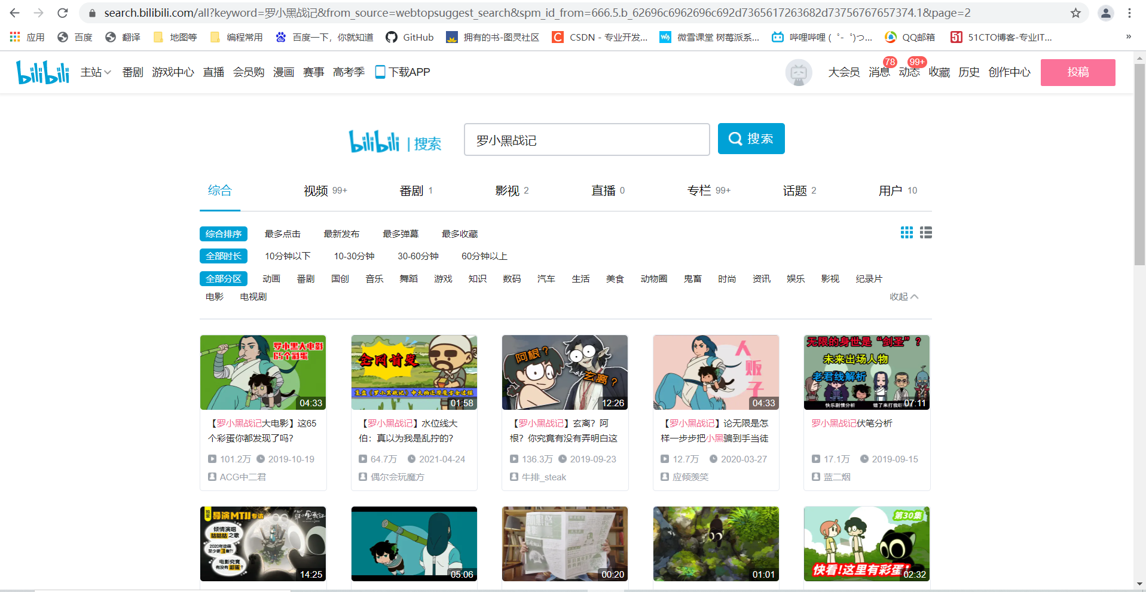
Task: Open the Chrome three-dot menu
Action: pyautogui.click(x=1129, y=13)
